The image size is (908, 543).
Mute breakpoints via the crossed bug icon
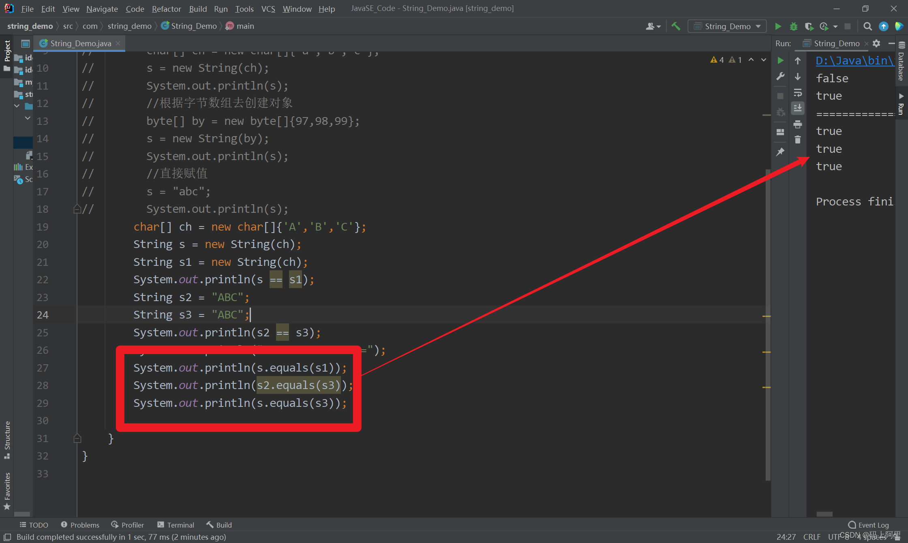point(781,112)
